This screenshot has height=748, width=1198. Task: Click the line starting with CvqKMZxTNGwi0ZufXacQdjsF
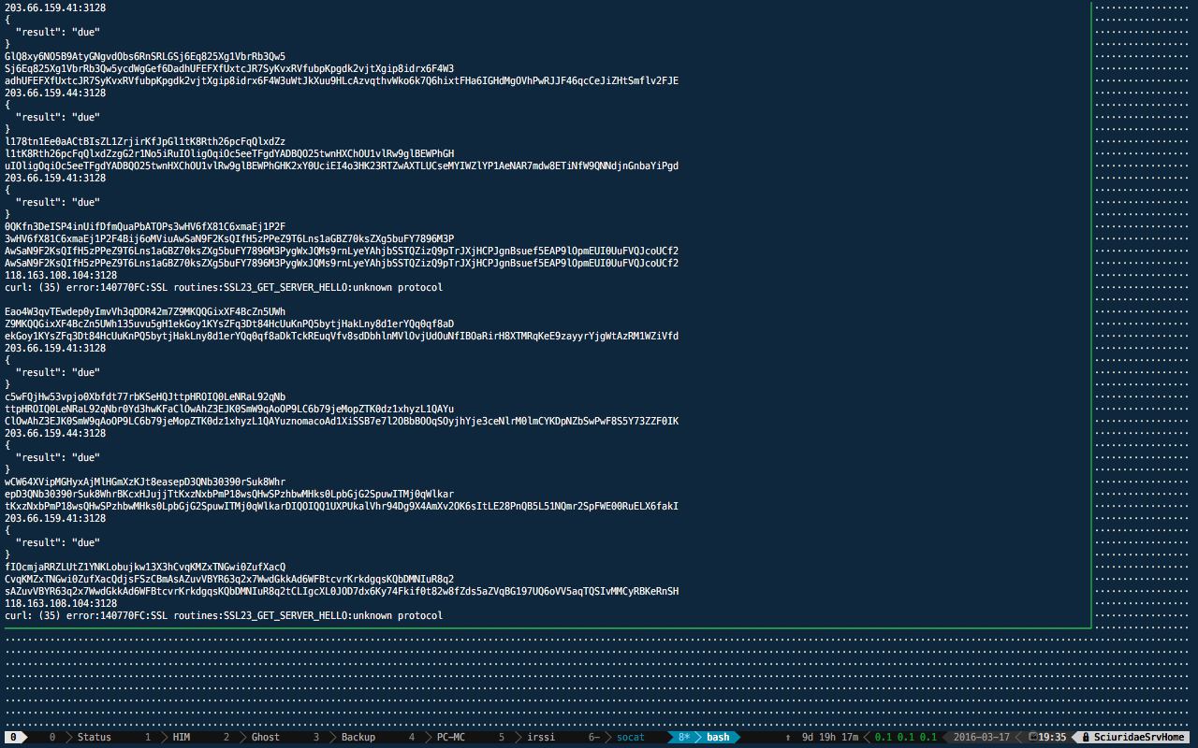tap(229, 579)
